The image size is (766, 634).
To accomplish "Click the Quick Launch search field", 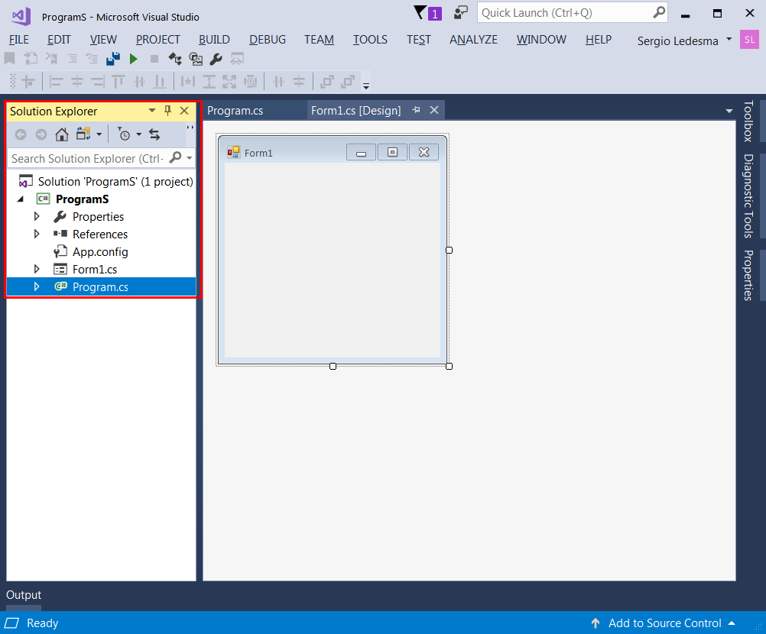I will tap(572, 13).
